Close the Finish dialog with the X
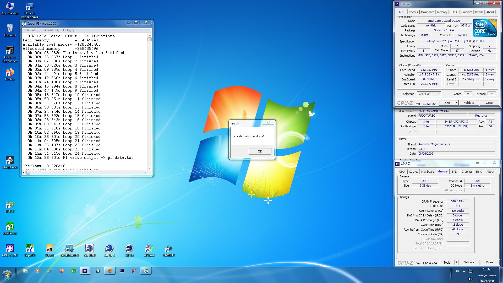This screenshot has height=283, width=503. (x=268, y=122)
